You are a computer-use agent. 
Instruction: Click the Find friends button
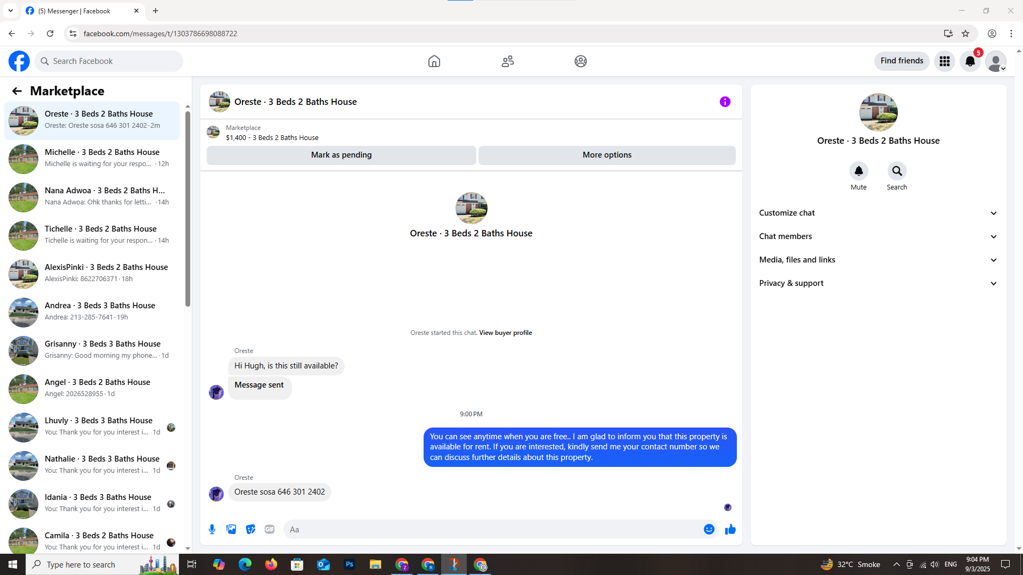[902, 61]
